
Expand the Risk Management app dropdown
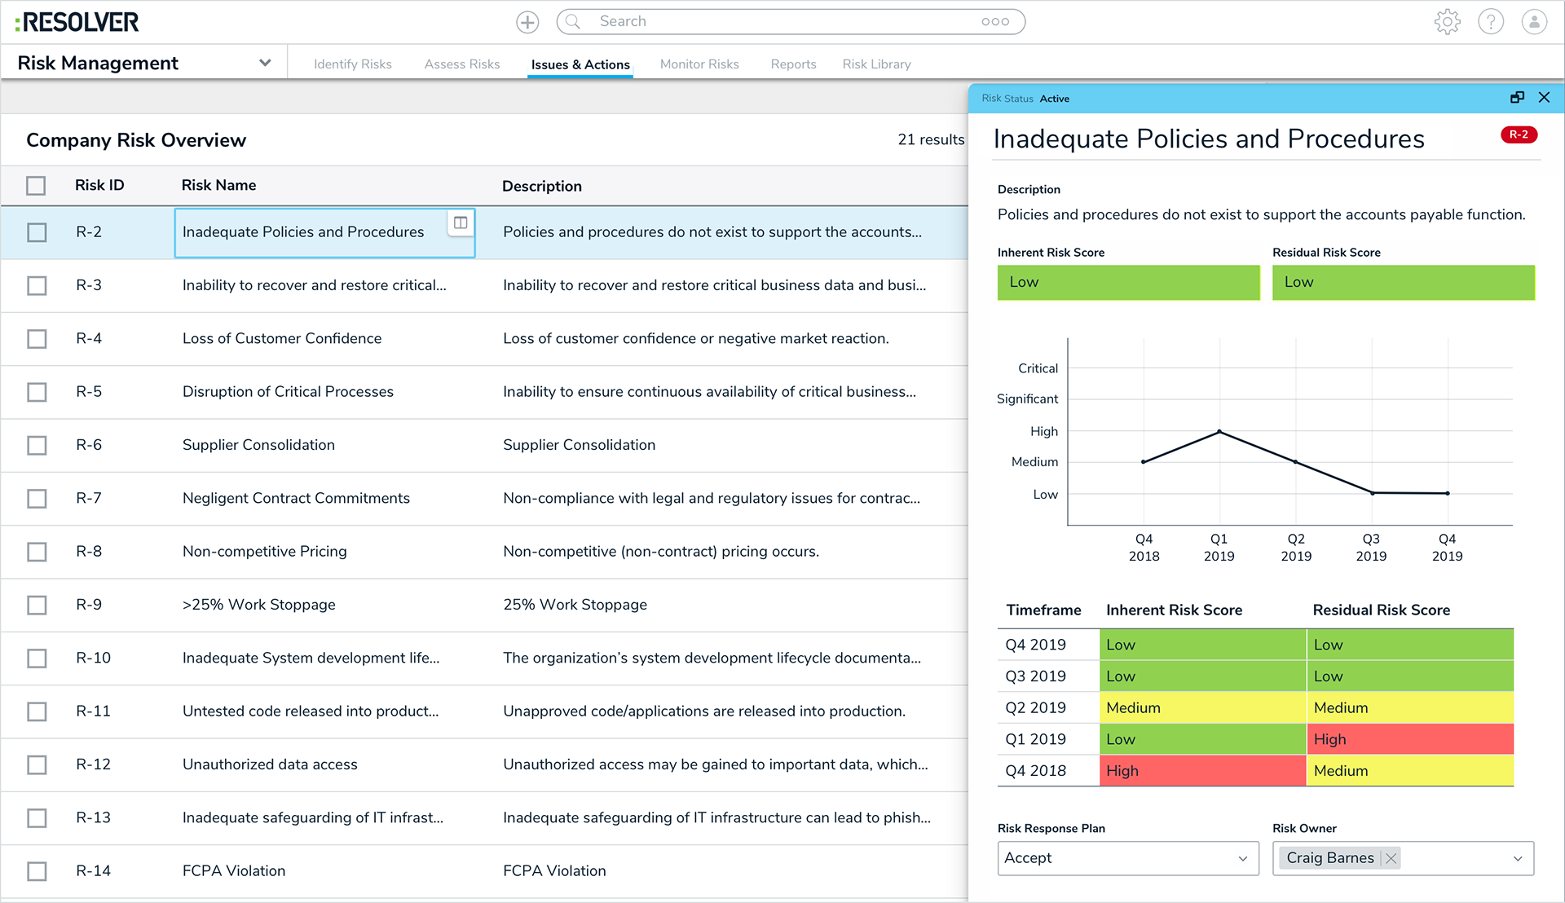(265, 63)
